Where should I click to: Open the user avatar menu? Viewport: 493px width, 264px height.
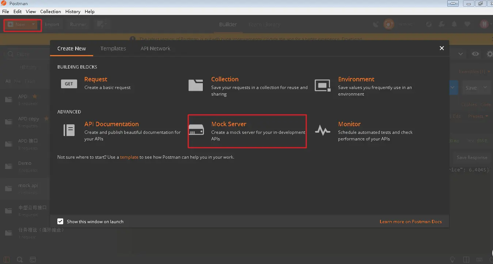[484, 24]
